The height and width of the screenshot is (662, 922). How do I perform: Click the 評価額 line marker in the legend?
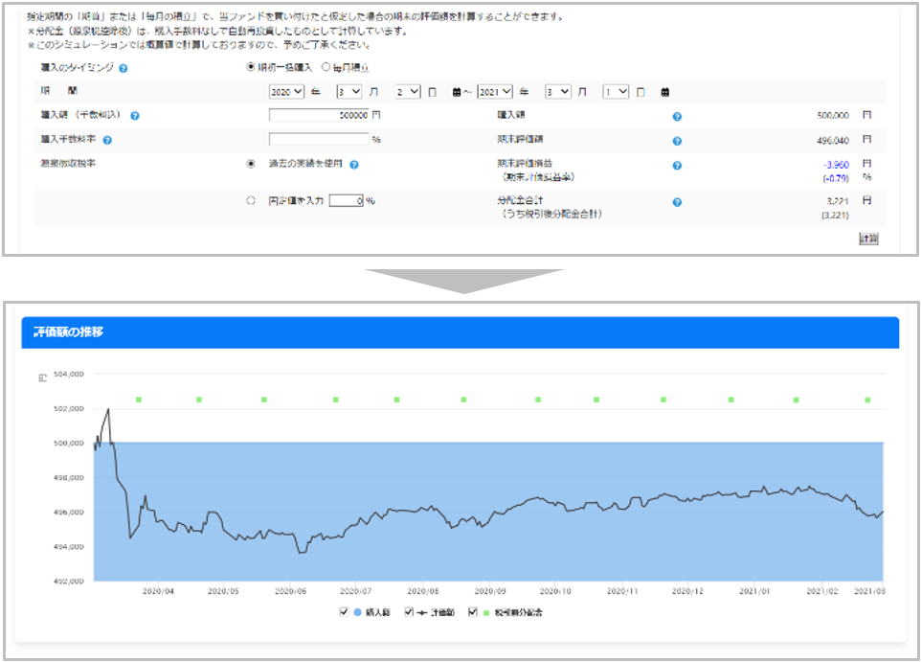421,612
